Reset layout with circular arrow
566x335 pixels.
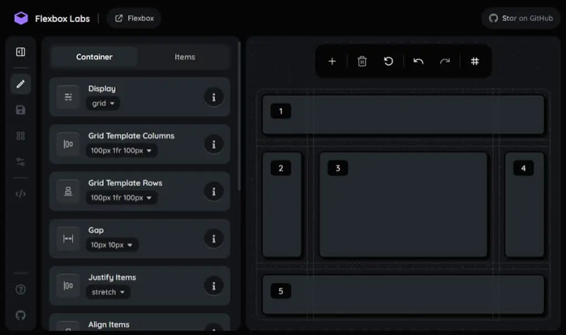click(389, 61)
